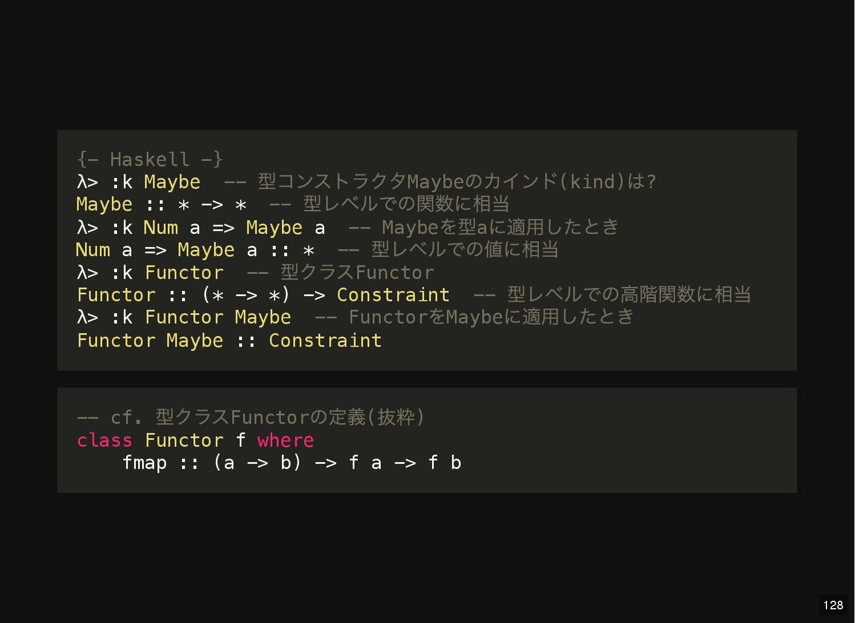Click the ":k Functor Maybe" command line
The height and width of the screenshot is (623, 855).
tap(184, 317)
